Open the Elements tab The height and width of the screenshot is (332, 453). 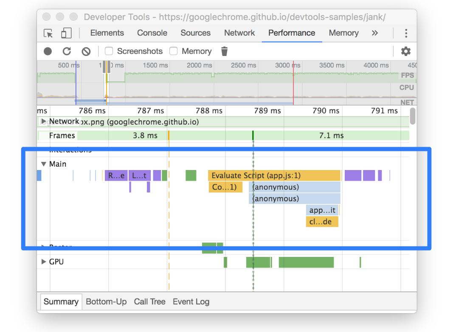coord(107,33)
